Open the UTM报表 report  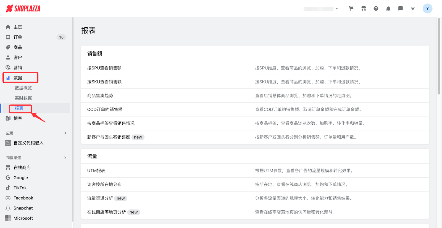96,171
